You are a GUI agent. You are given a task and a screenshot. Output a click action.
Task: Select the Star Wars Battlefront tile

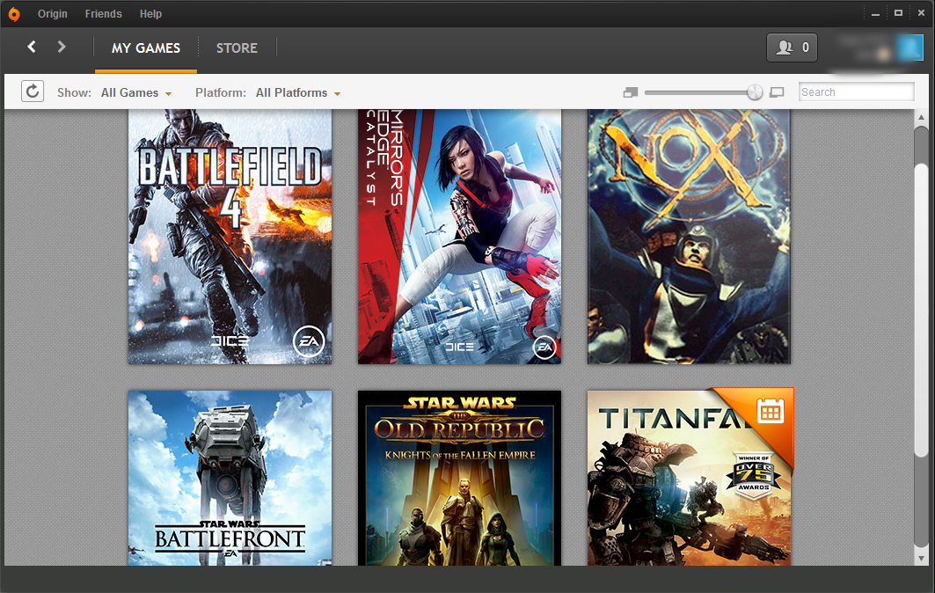pyautogui.click(x=230, y=478)
